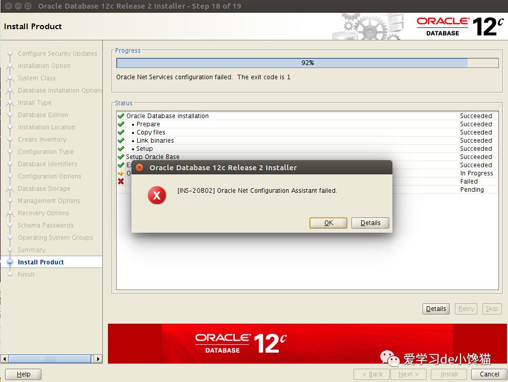
Task: Cancel the installation
Action: pos(489,374)
